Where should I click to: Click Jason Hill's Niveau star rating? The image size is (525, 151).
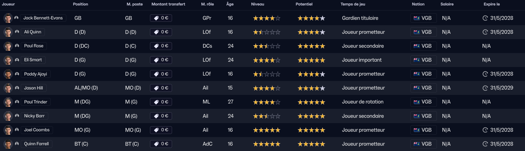pos(267,88)
